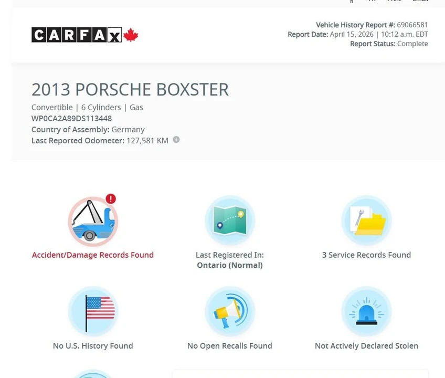The image size is (445, 378).
Task: Click the recalls megaphone icon
Action: pos(230,311)
